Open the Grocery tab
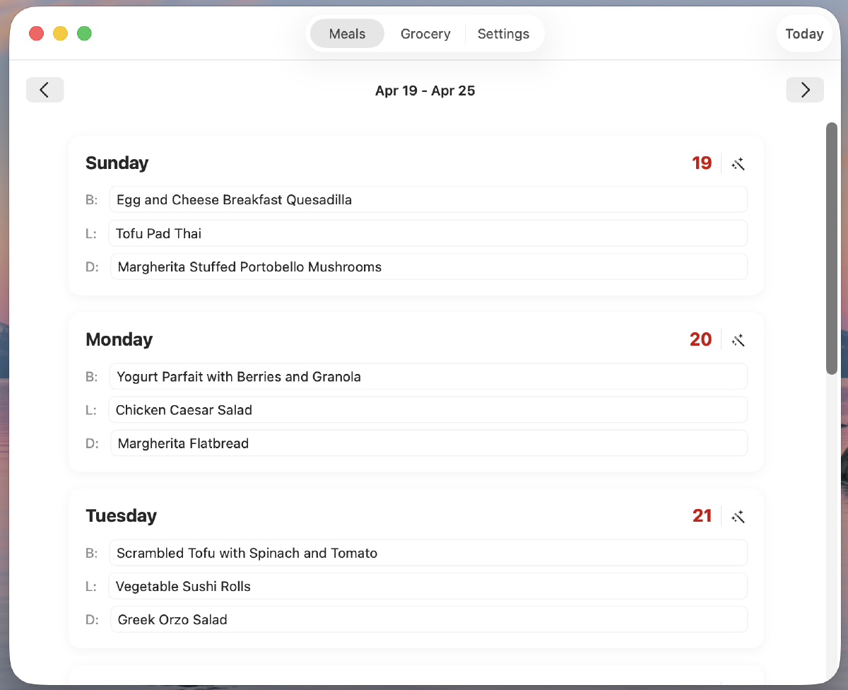The image size is (848, 690). point(425,33)
